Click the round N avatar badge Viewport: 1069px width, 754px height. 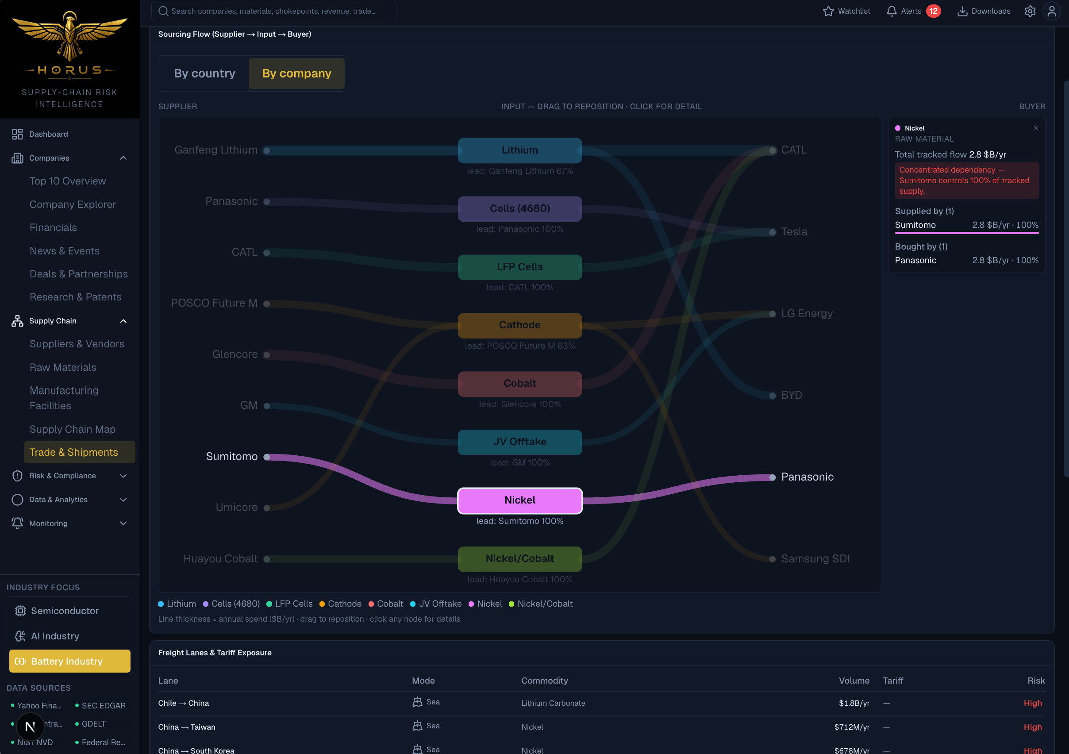pos(30,727)
